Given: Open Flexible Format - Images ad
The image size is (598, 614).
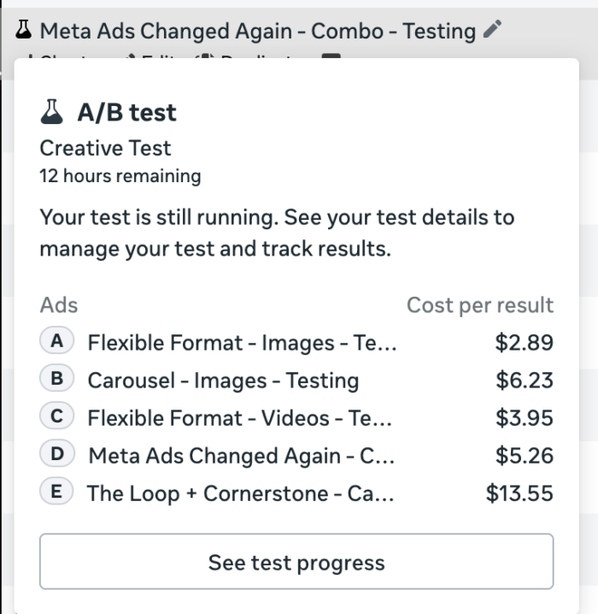Looking at the screenshot, I should pyautogui.click(x=241, y=343).
